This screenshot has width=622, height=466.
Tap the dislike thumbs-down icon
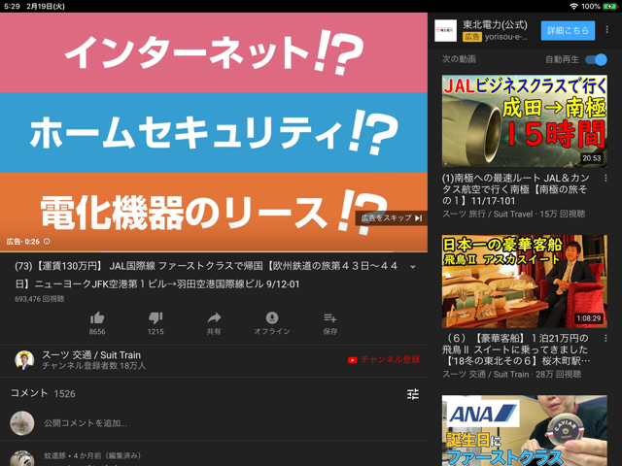(155, 317)
